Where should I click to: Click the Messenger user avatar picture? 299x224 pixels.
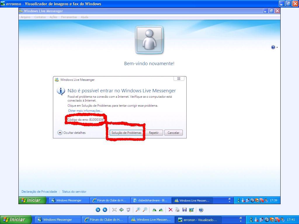pyautogui.click(x=149, y=40)
